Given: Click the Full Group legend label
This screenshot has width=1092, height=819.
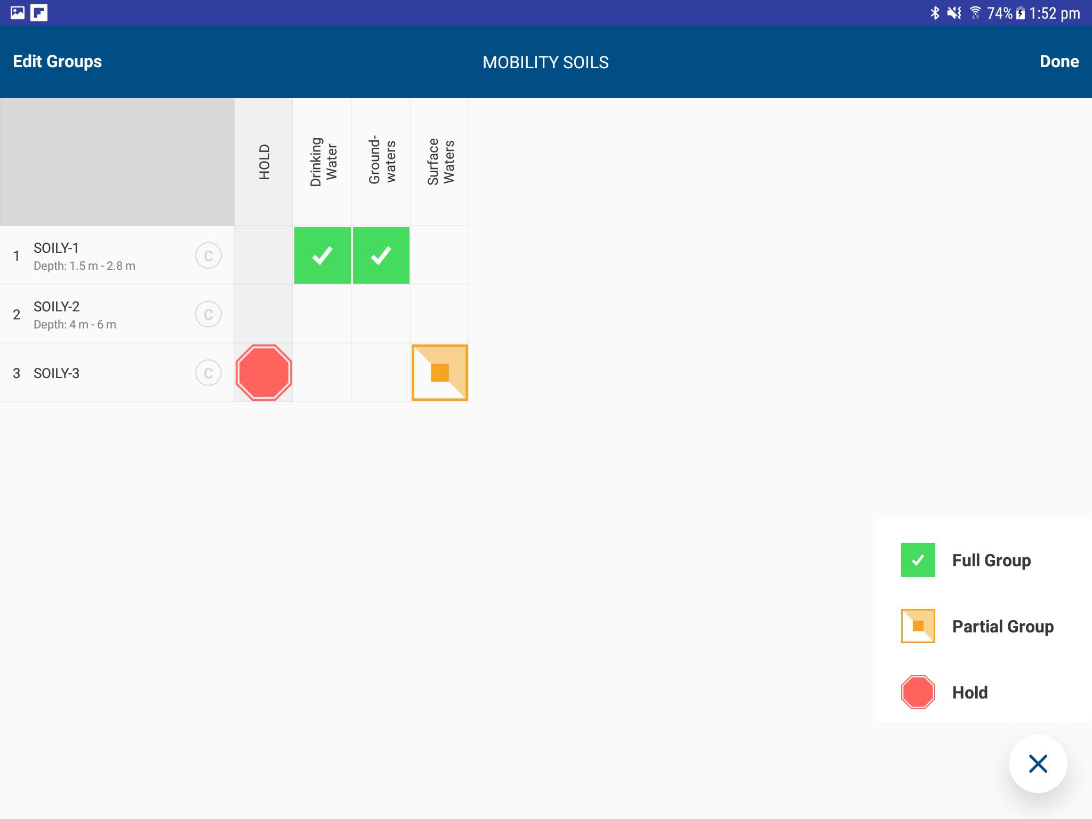Looking at the screenshot, I should [x=991, y=560].
